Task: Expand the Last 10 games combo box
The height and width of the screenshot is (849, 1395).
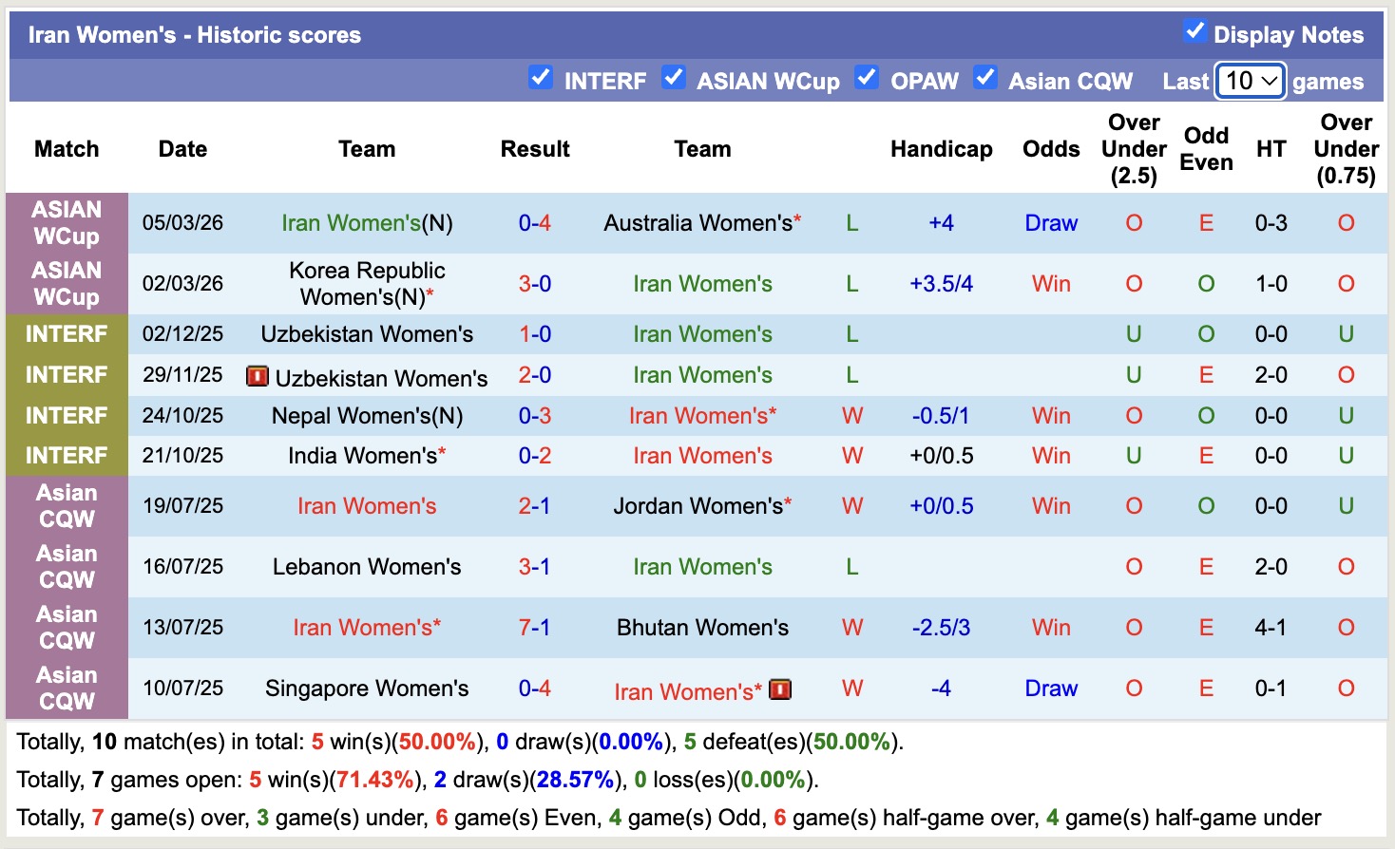Action: click(x=1250, y=81)
